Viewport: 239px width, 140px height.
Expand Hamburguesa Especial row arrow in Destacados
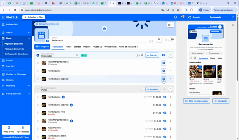(170, 79)
